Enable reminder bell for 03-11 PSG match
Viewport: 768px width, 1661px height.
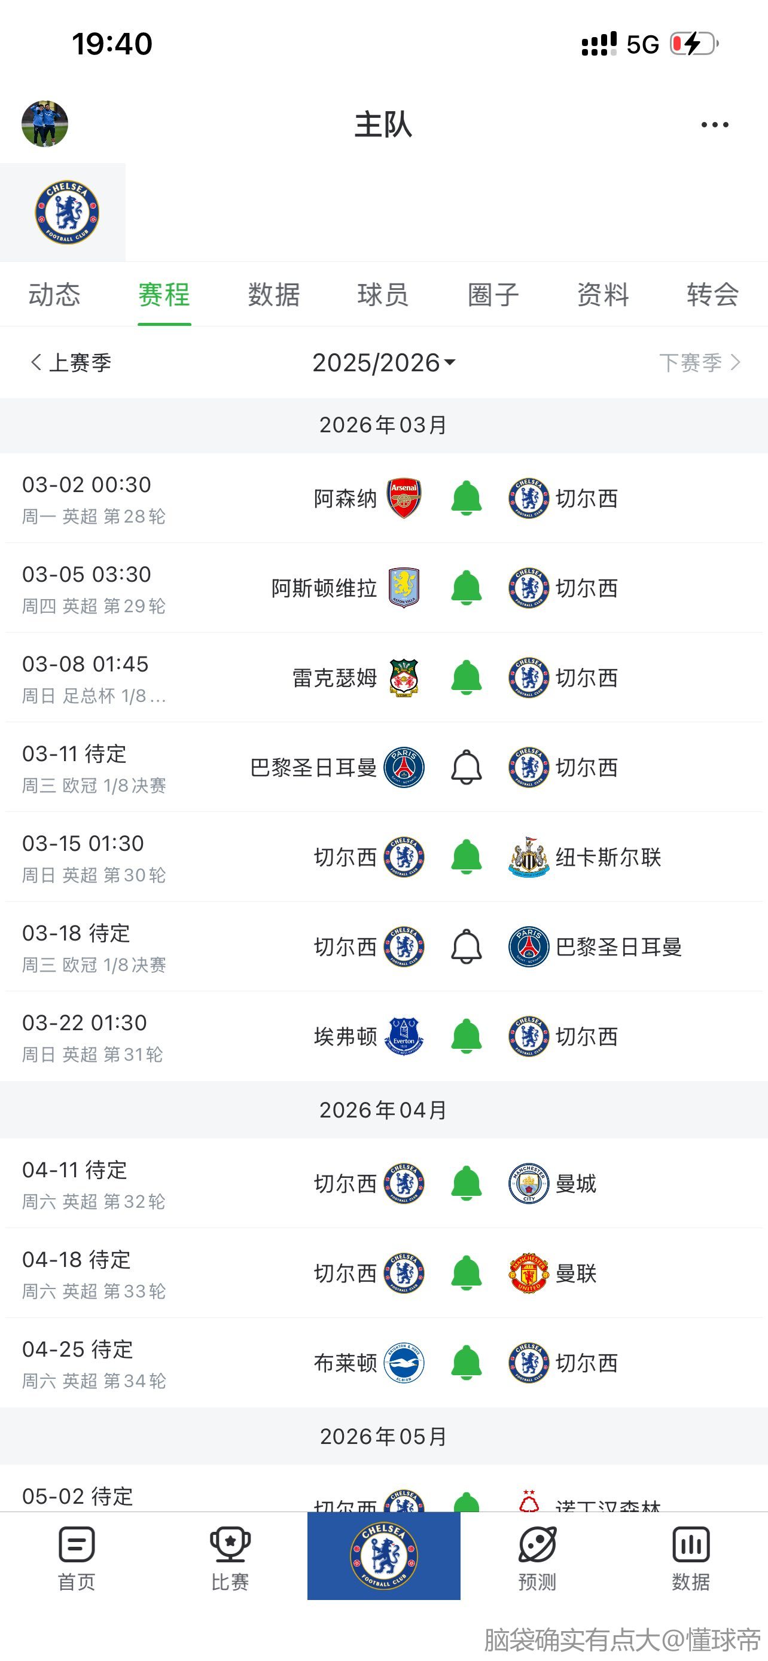point(466,767)
